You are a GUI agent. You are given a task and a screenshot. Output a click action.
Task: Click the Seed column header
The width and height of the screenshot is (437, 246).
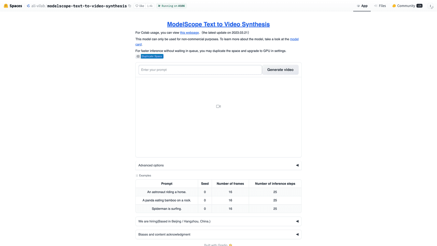pos(205,184)
